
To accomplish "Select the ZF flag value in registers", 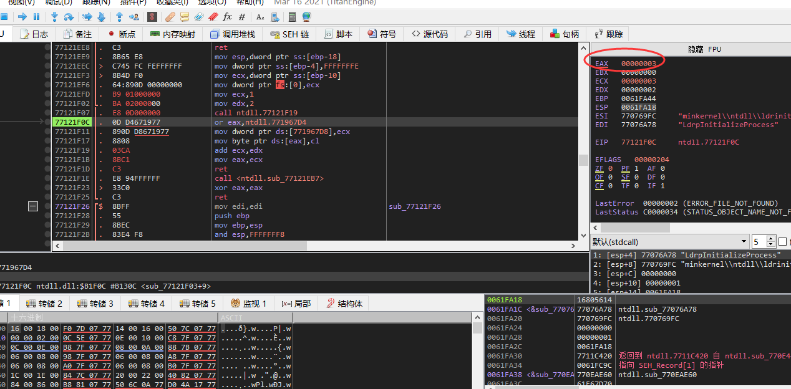I will coord(609,168).
